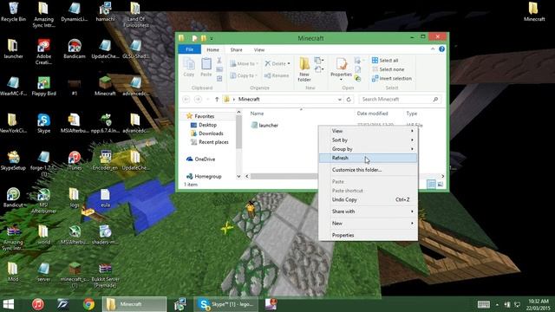This screenshot has height=312, width=555.
Task: Open the Recycle Bin desktop icon
Action: click(x=13, y=11)
